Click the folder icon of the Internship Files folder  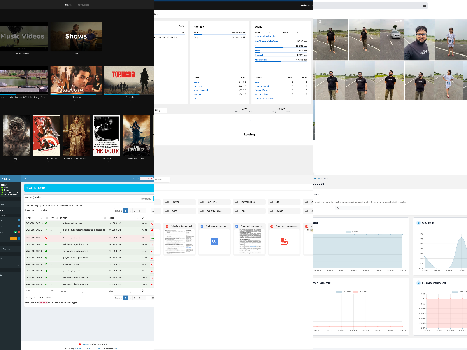pyautogui.click(x=237, y=202)
